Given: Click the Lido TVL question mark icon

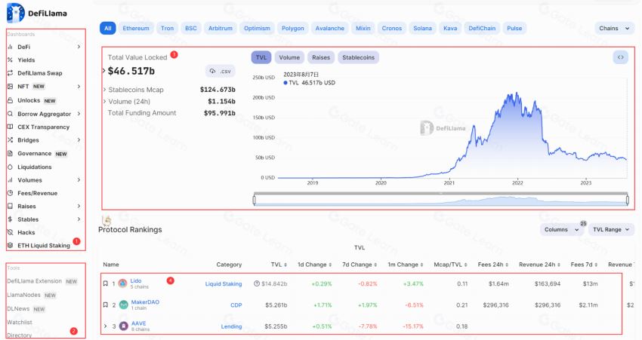Looking at the screenshot, I should tap(257, 283).
